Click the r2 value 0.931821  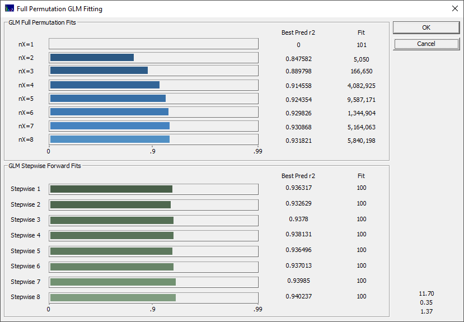pyautogui.click(x=298, y=141)
